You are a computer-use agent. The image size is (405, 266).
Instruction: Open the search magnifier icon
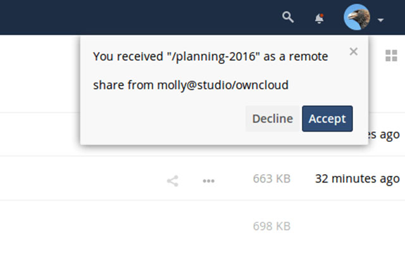click(x=288, y=18)
